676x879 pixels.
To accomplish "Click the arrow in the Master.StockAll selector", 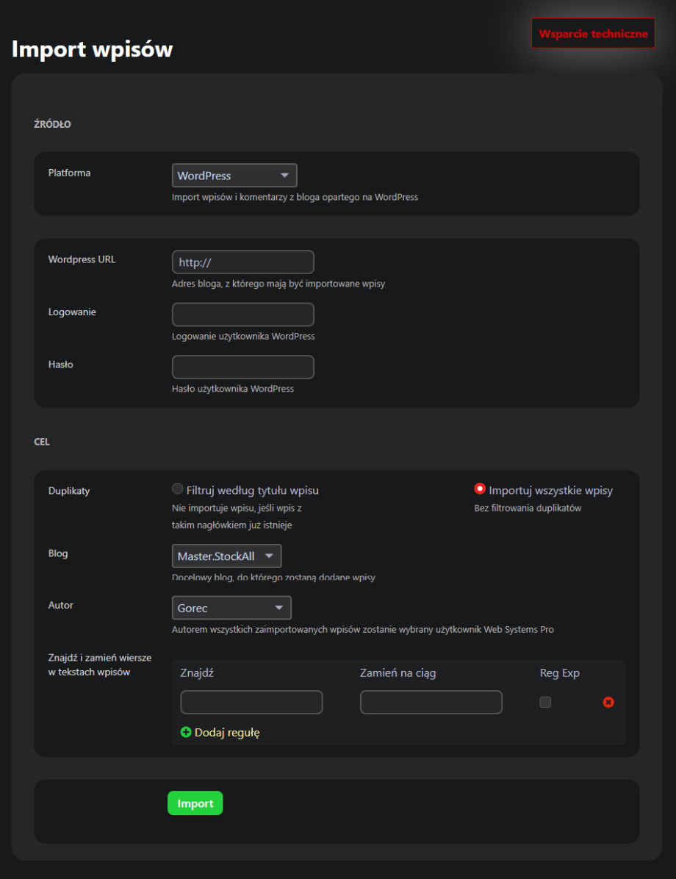I will [269, 556].
